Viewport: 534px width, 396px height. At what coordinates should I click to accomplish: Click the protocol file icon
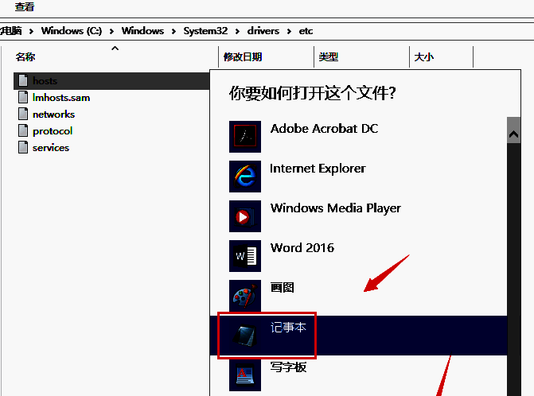coord(23,130)
